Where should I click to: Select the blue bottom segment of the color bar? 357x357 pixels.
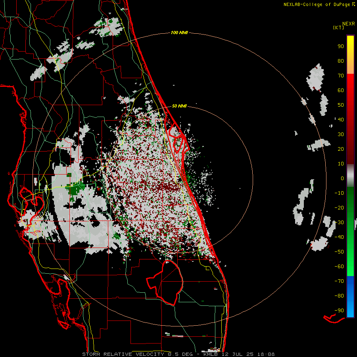tap(350, 296)
